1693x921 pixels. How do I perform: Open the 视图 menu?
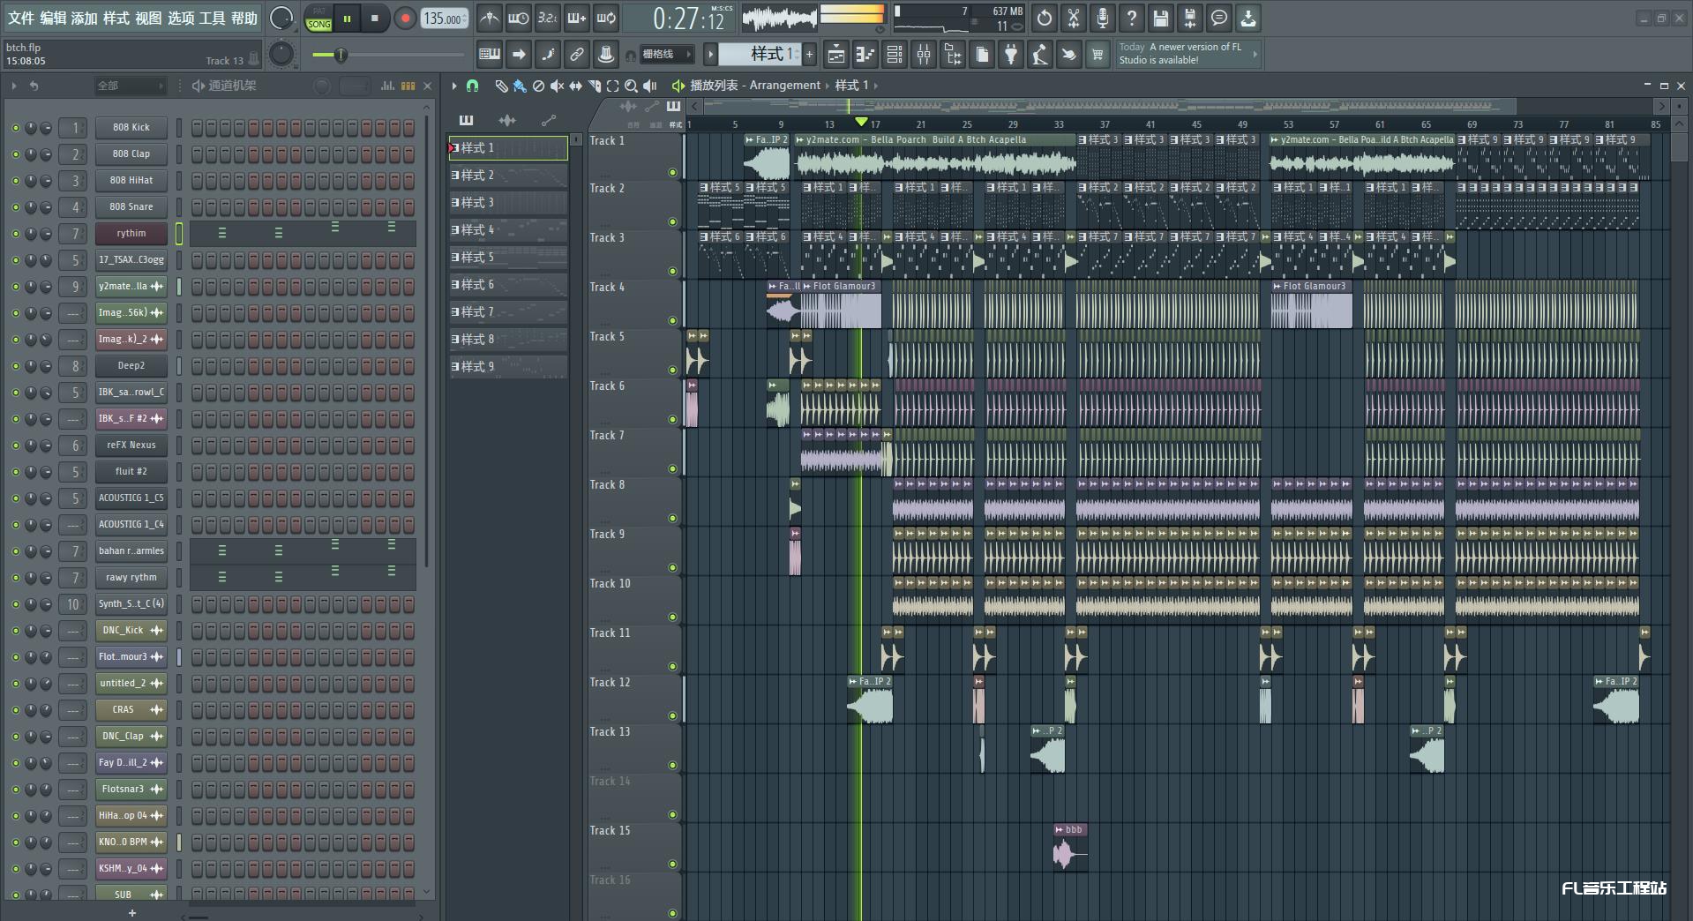click(148, 18)
